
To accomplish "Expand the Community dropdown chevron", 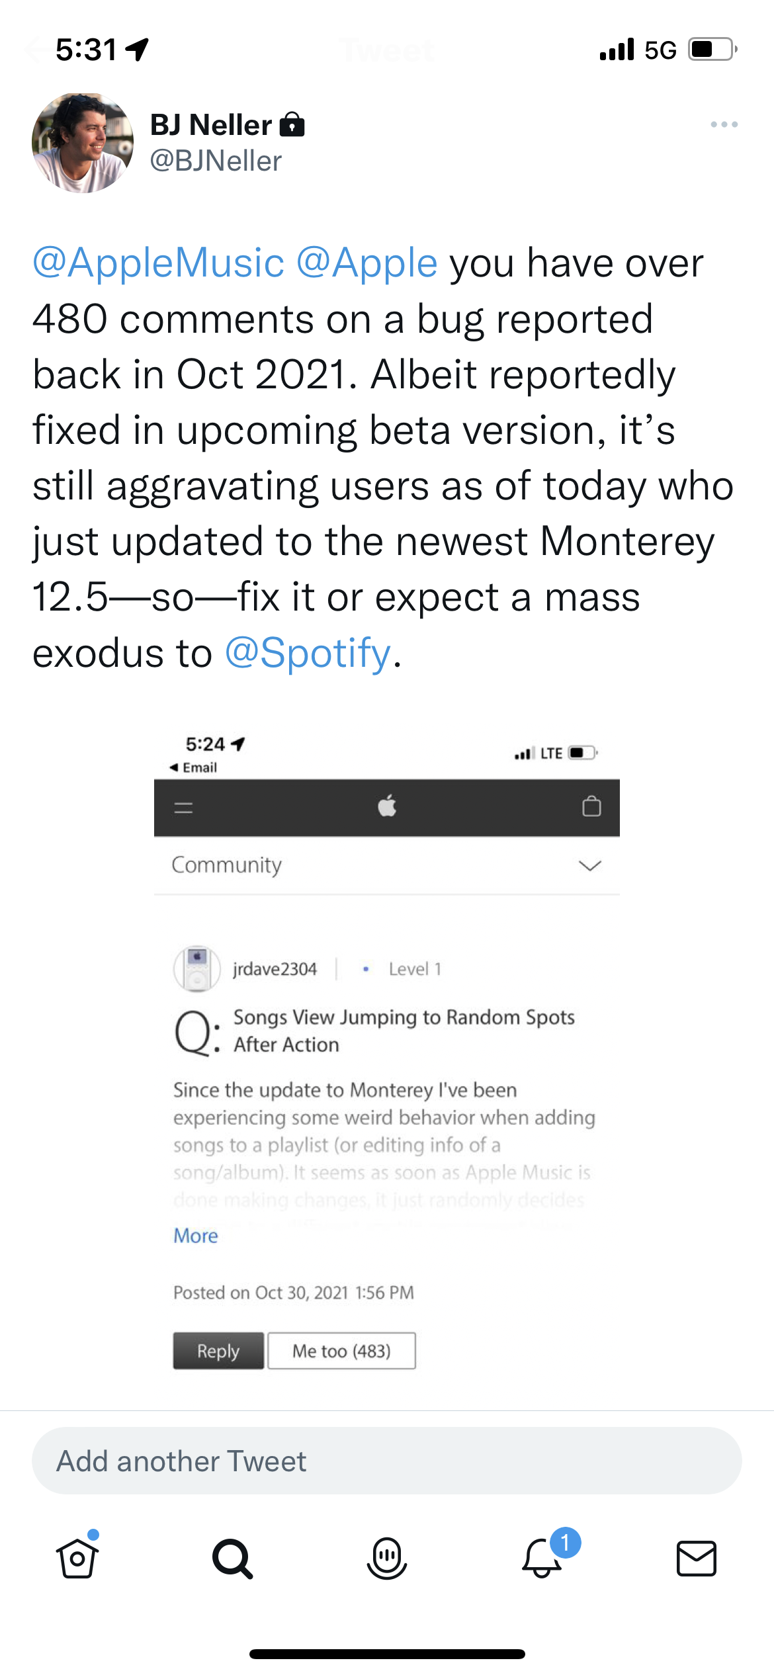I will click(x=589, y=865).
